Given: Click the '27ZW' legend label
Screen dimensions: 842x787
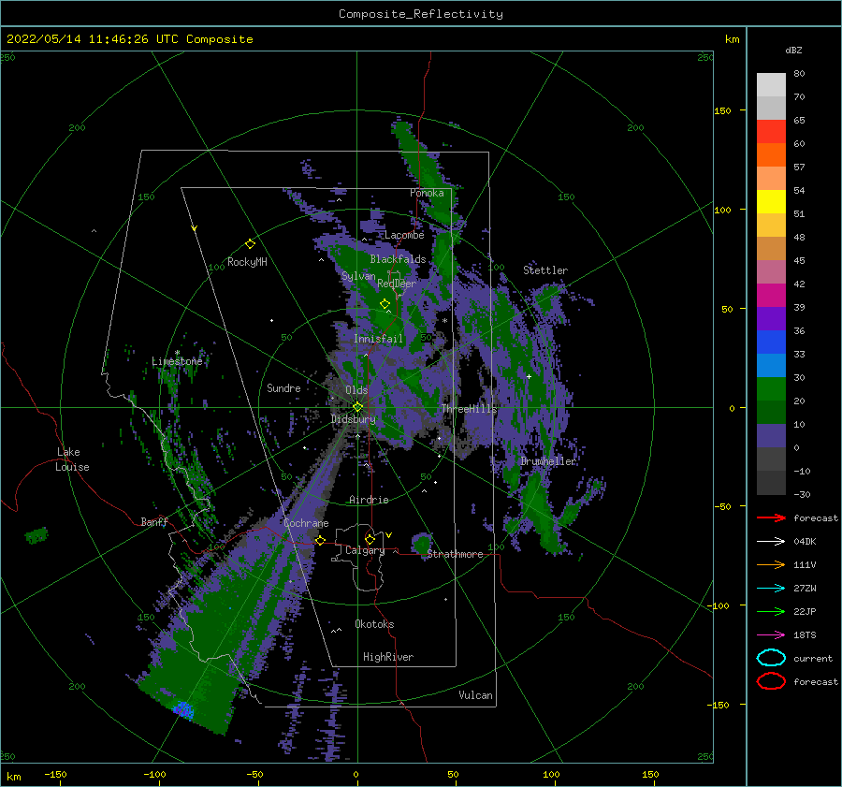Looking at the screenshot, I should tap(805, 589).
